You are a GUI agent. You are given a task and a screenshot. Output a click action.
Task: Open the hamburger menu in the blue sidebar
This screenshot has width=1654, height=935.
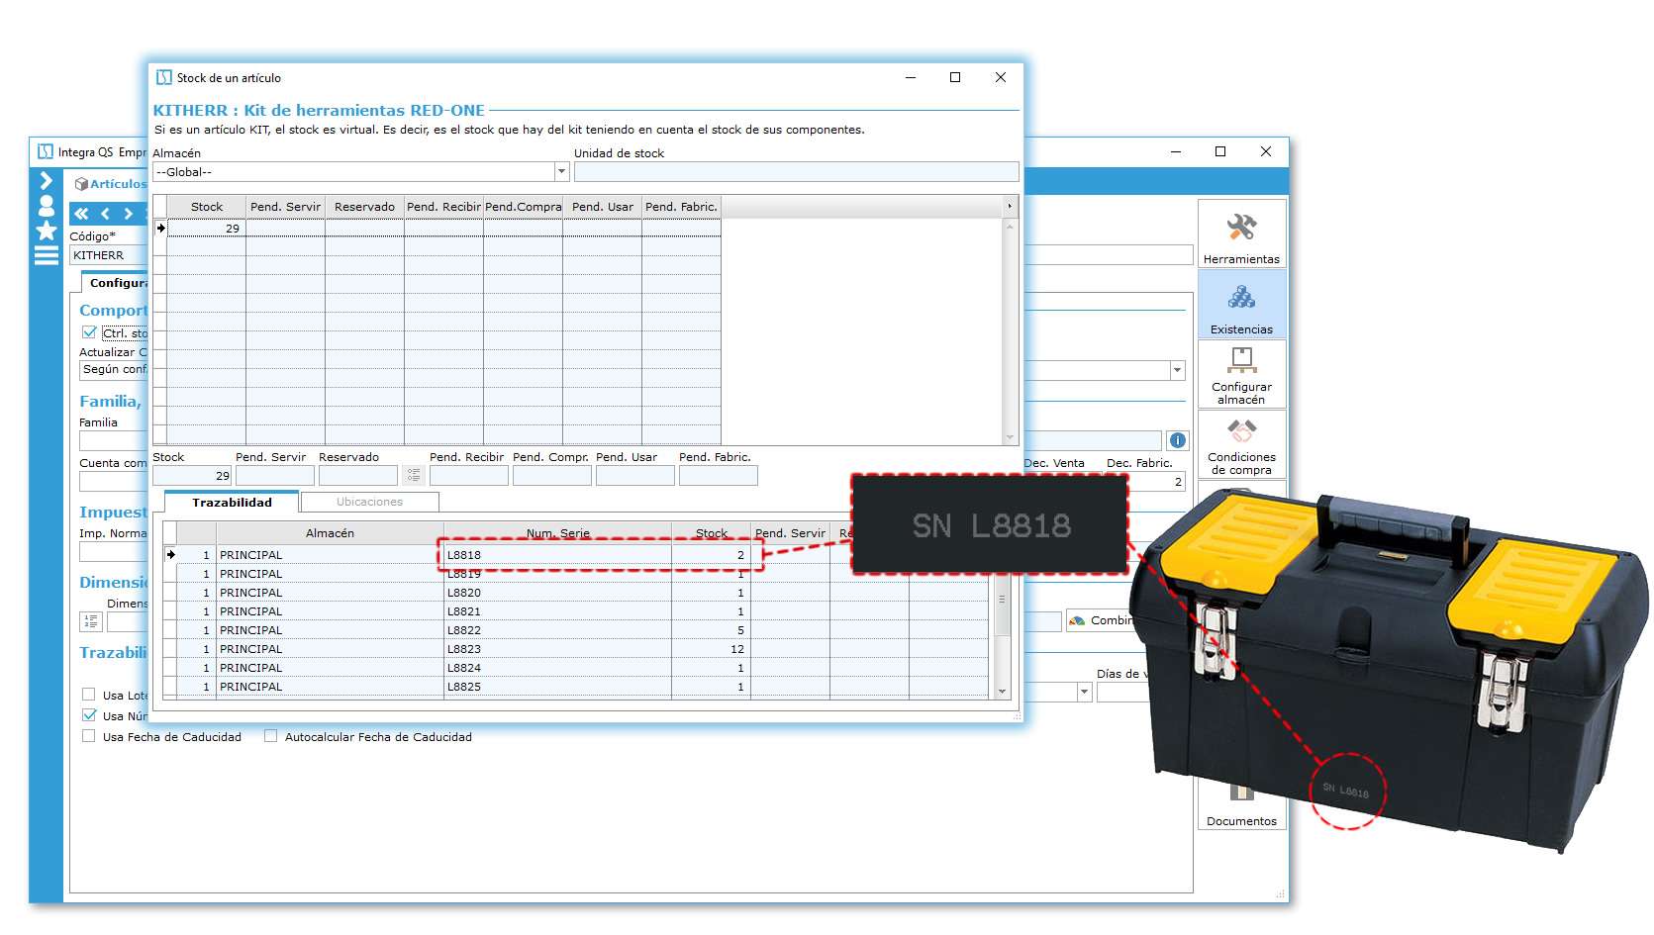point(45,252)
